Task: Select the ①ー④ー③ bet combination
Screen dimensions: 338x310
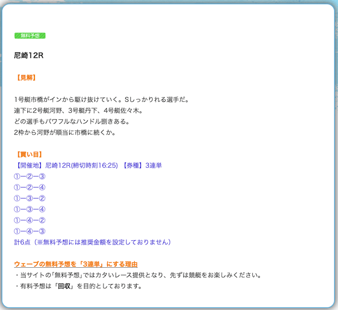Action: [x=30, y=231]
